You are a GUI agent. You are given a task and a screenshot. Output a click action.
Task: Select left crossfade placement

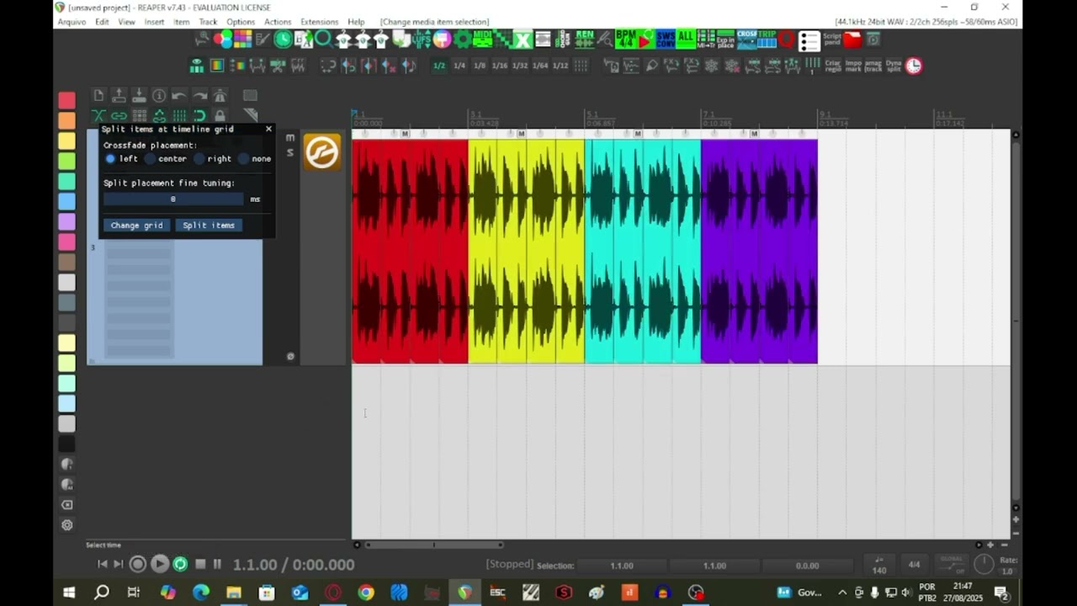click(110, 158)
